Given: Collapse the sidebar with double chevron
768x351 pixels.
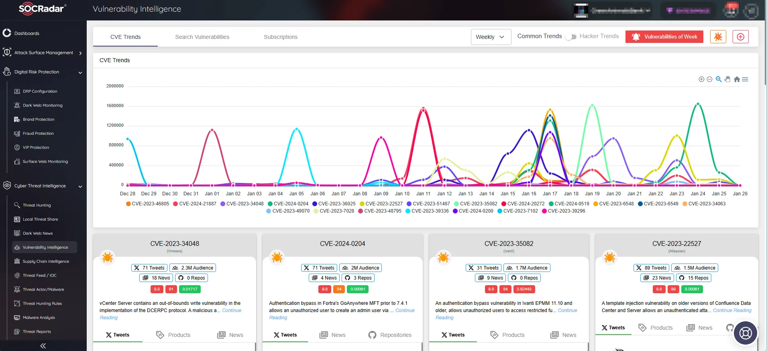Looking at the screenshot, I should click(43, 346).
